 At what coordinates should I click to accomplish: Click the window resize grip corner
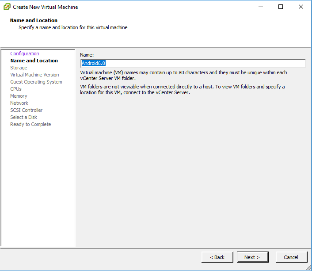pos(308,267)
